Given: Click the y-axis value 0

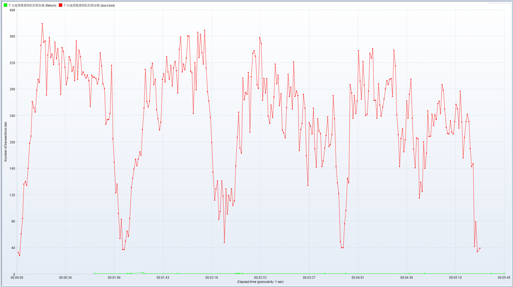Looking at the screenshot, I should click(x=14, y=274).
